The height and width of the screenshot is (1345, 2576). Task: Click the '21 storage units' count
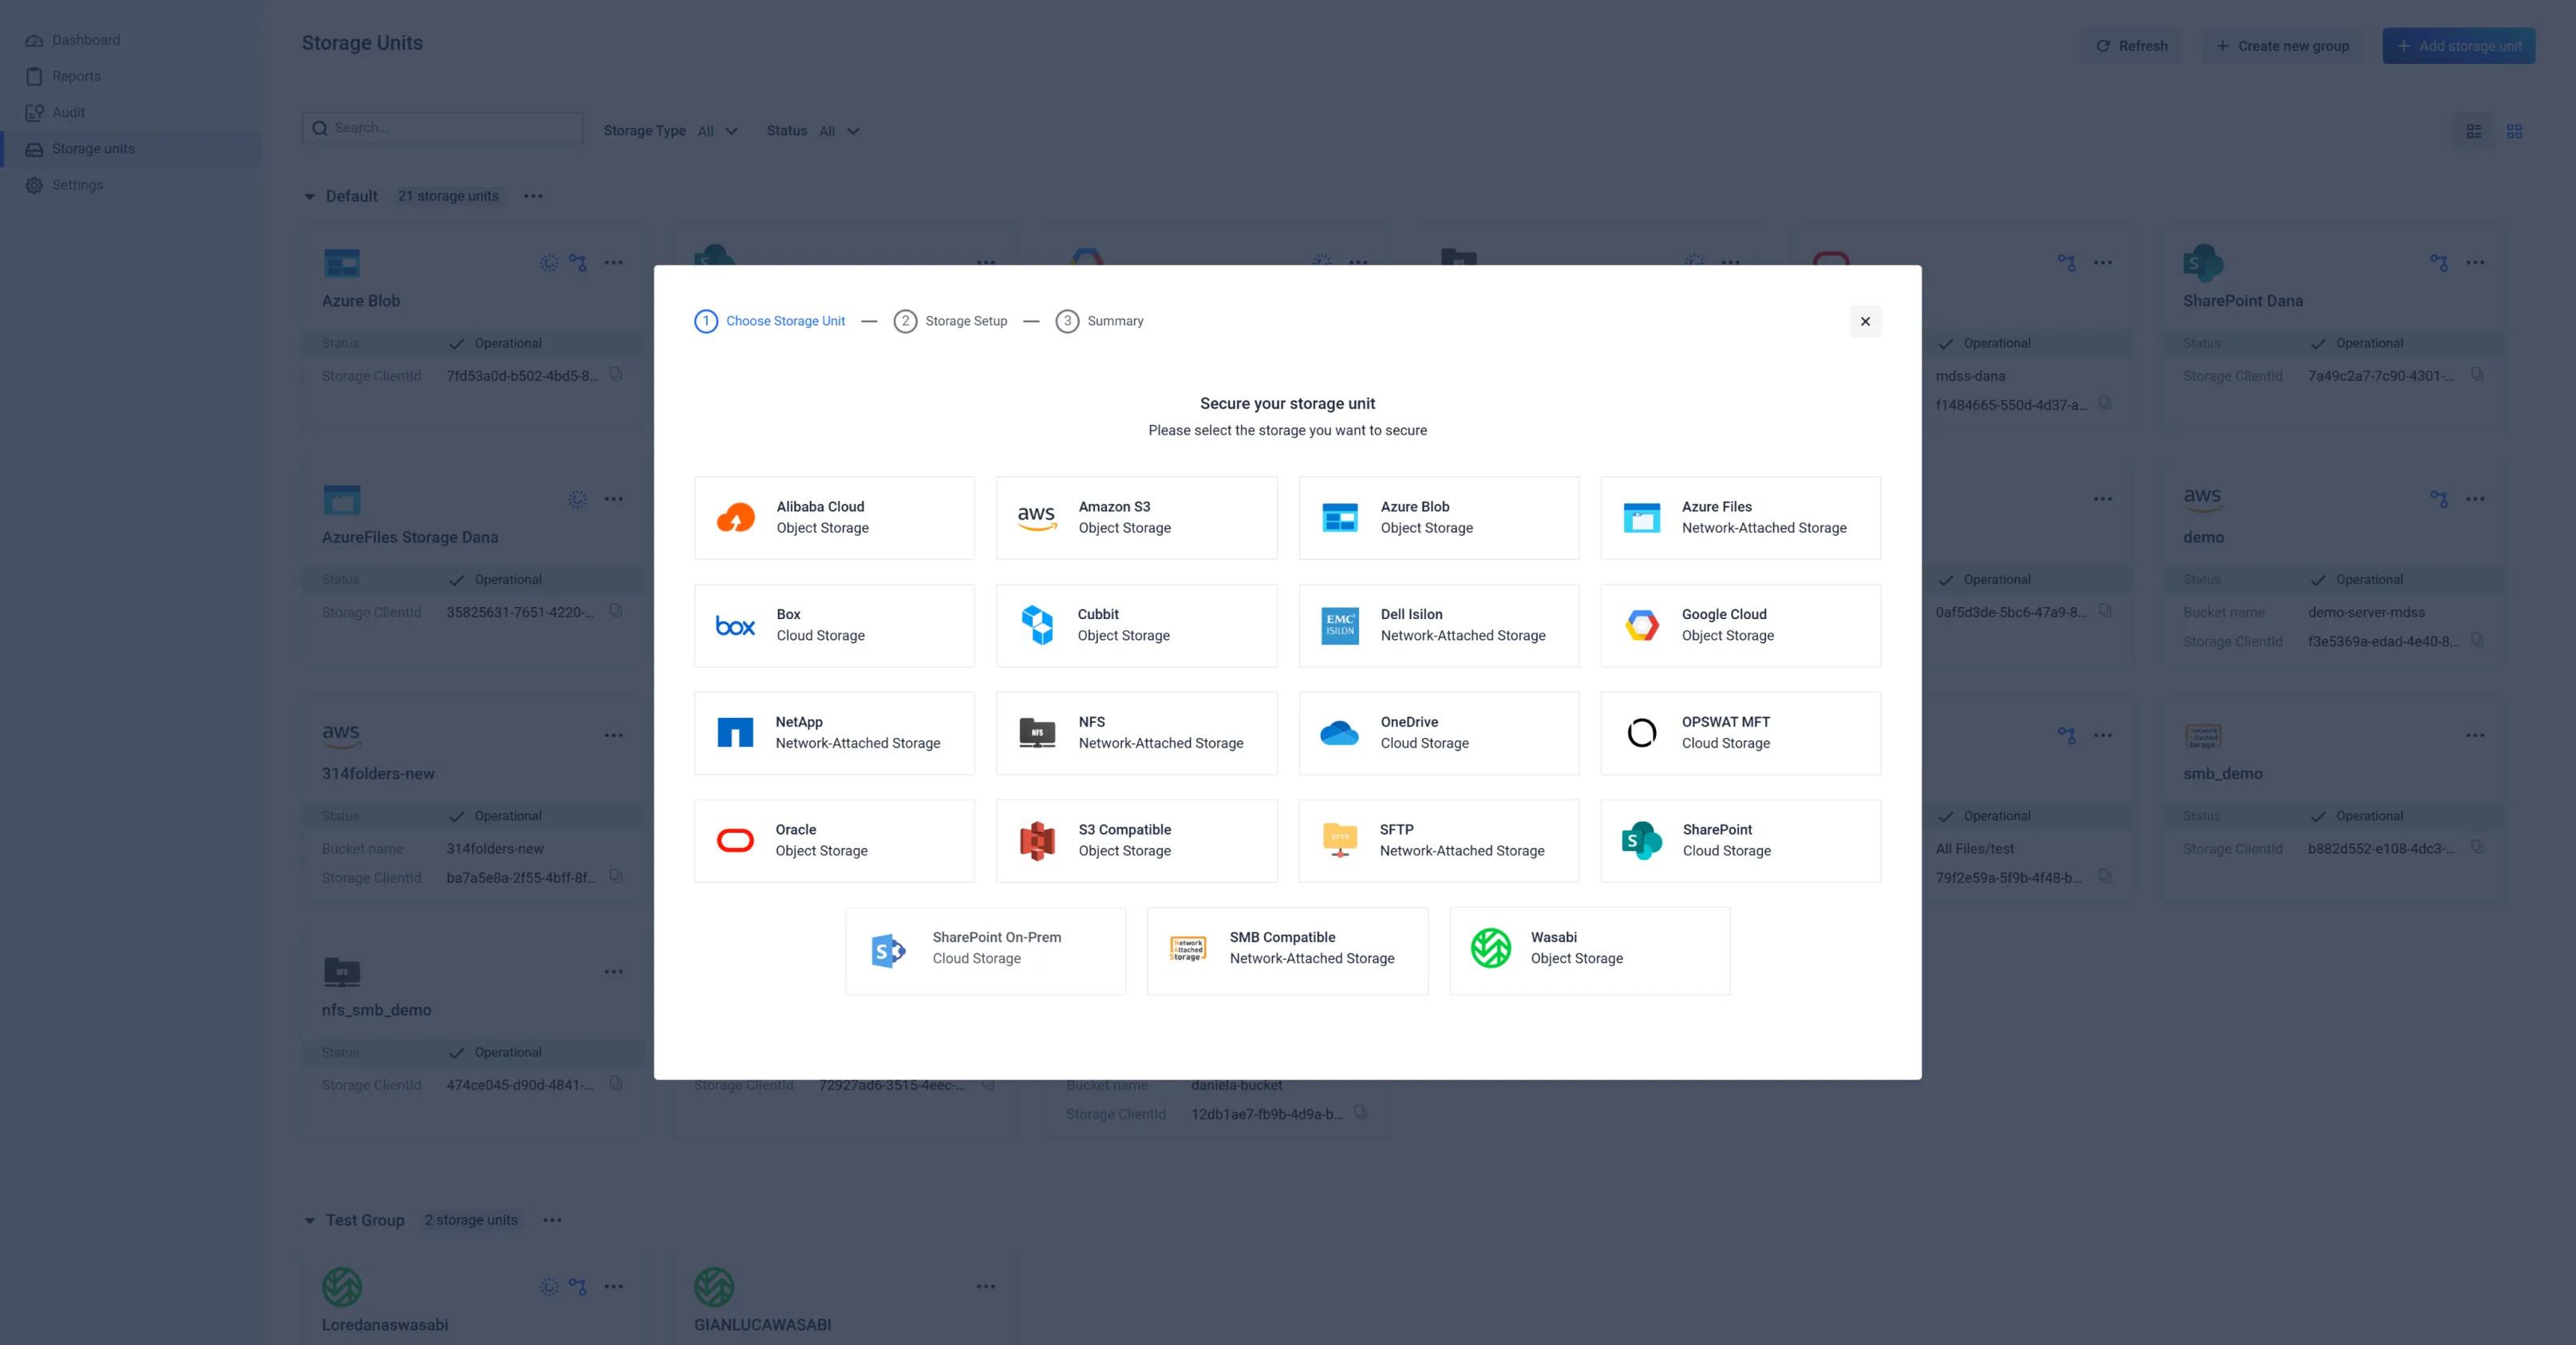(x=448, y=197)
